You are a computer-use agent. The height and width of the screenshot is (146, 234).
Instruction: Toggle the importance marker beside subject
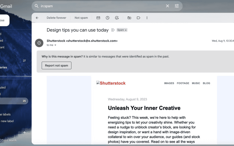pos(113,30)
